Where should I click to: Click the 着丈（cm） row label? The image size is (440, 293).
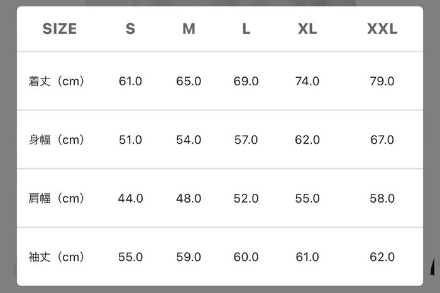click(57, 81)
